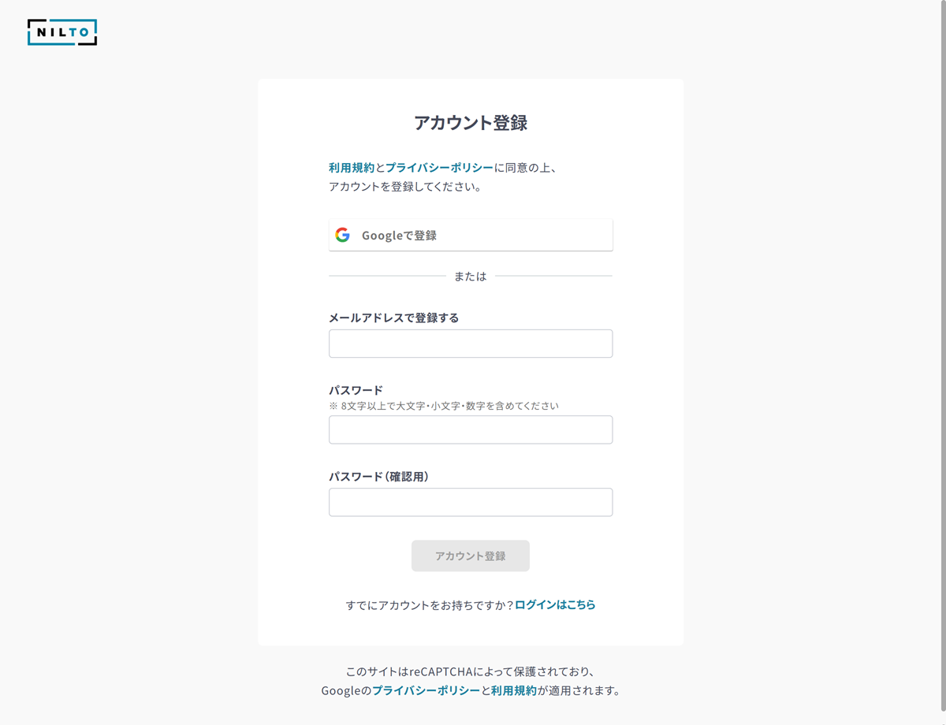This screenshot has height=725, width=946.
Task: Open the 利用規約 link in the reCAPTCHA footer
Action: point(514,691)
